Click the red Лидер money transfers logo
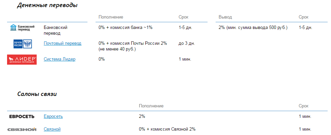Screen dimensions: 331x135 click(22, 60)
